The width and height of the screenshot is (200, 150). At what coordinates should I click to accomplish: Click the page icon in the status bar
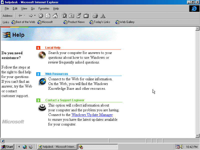click(x=2, y=141)
